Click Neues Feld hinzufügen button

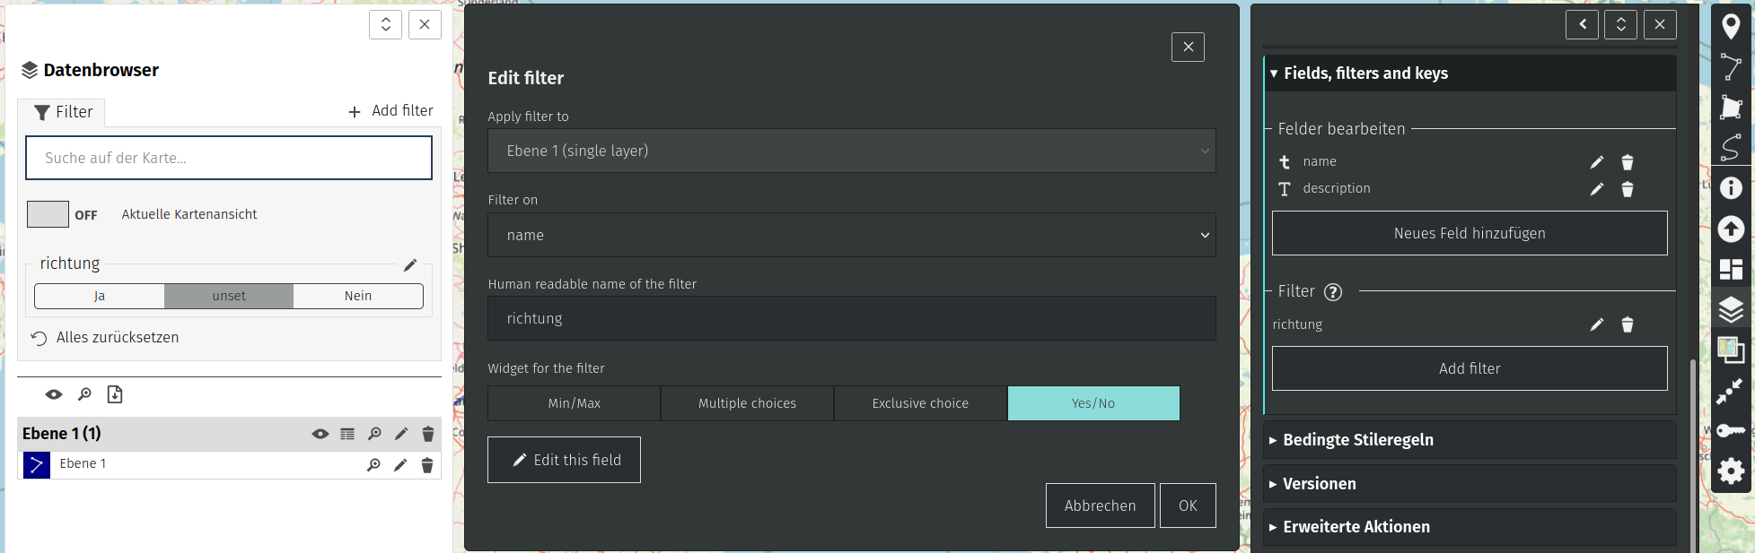pos(1469,233)
